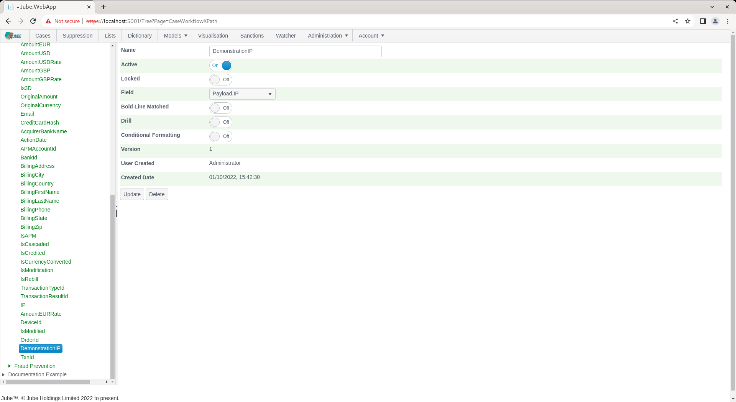Bookmark this page with the star icon
This screenshot has width=736, height=402.
tap(688, 21)
